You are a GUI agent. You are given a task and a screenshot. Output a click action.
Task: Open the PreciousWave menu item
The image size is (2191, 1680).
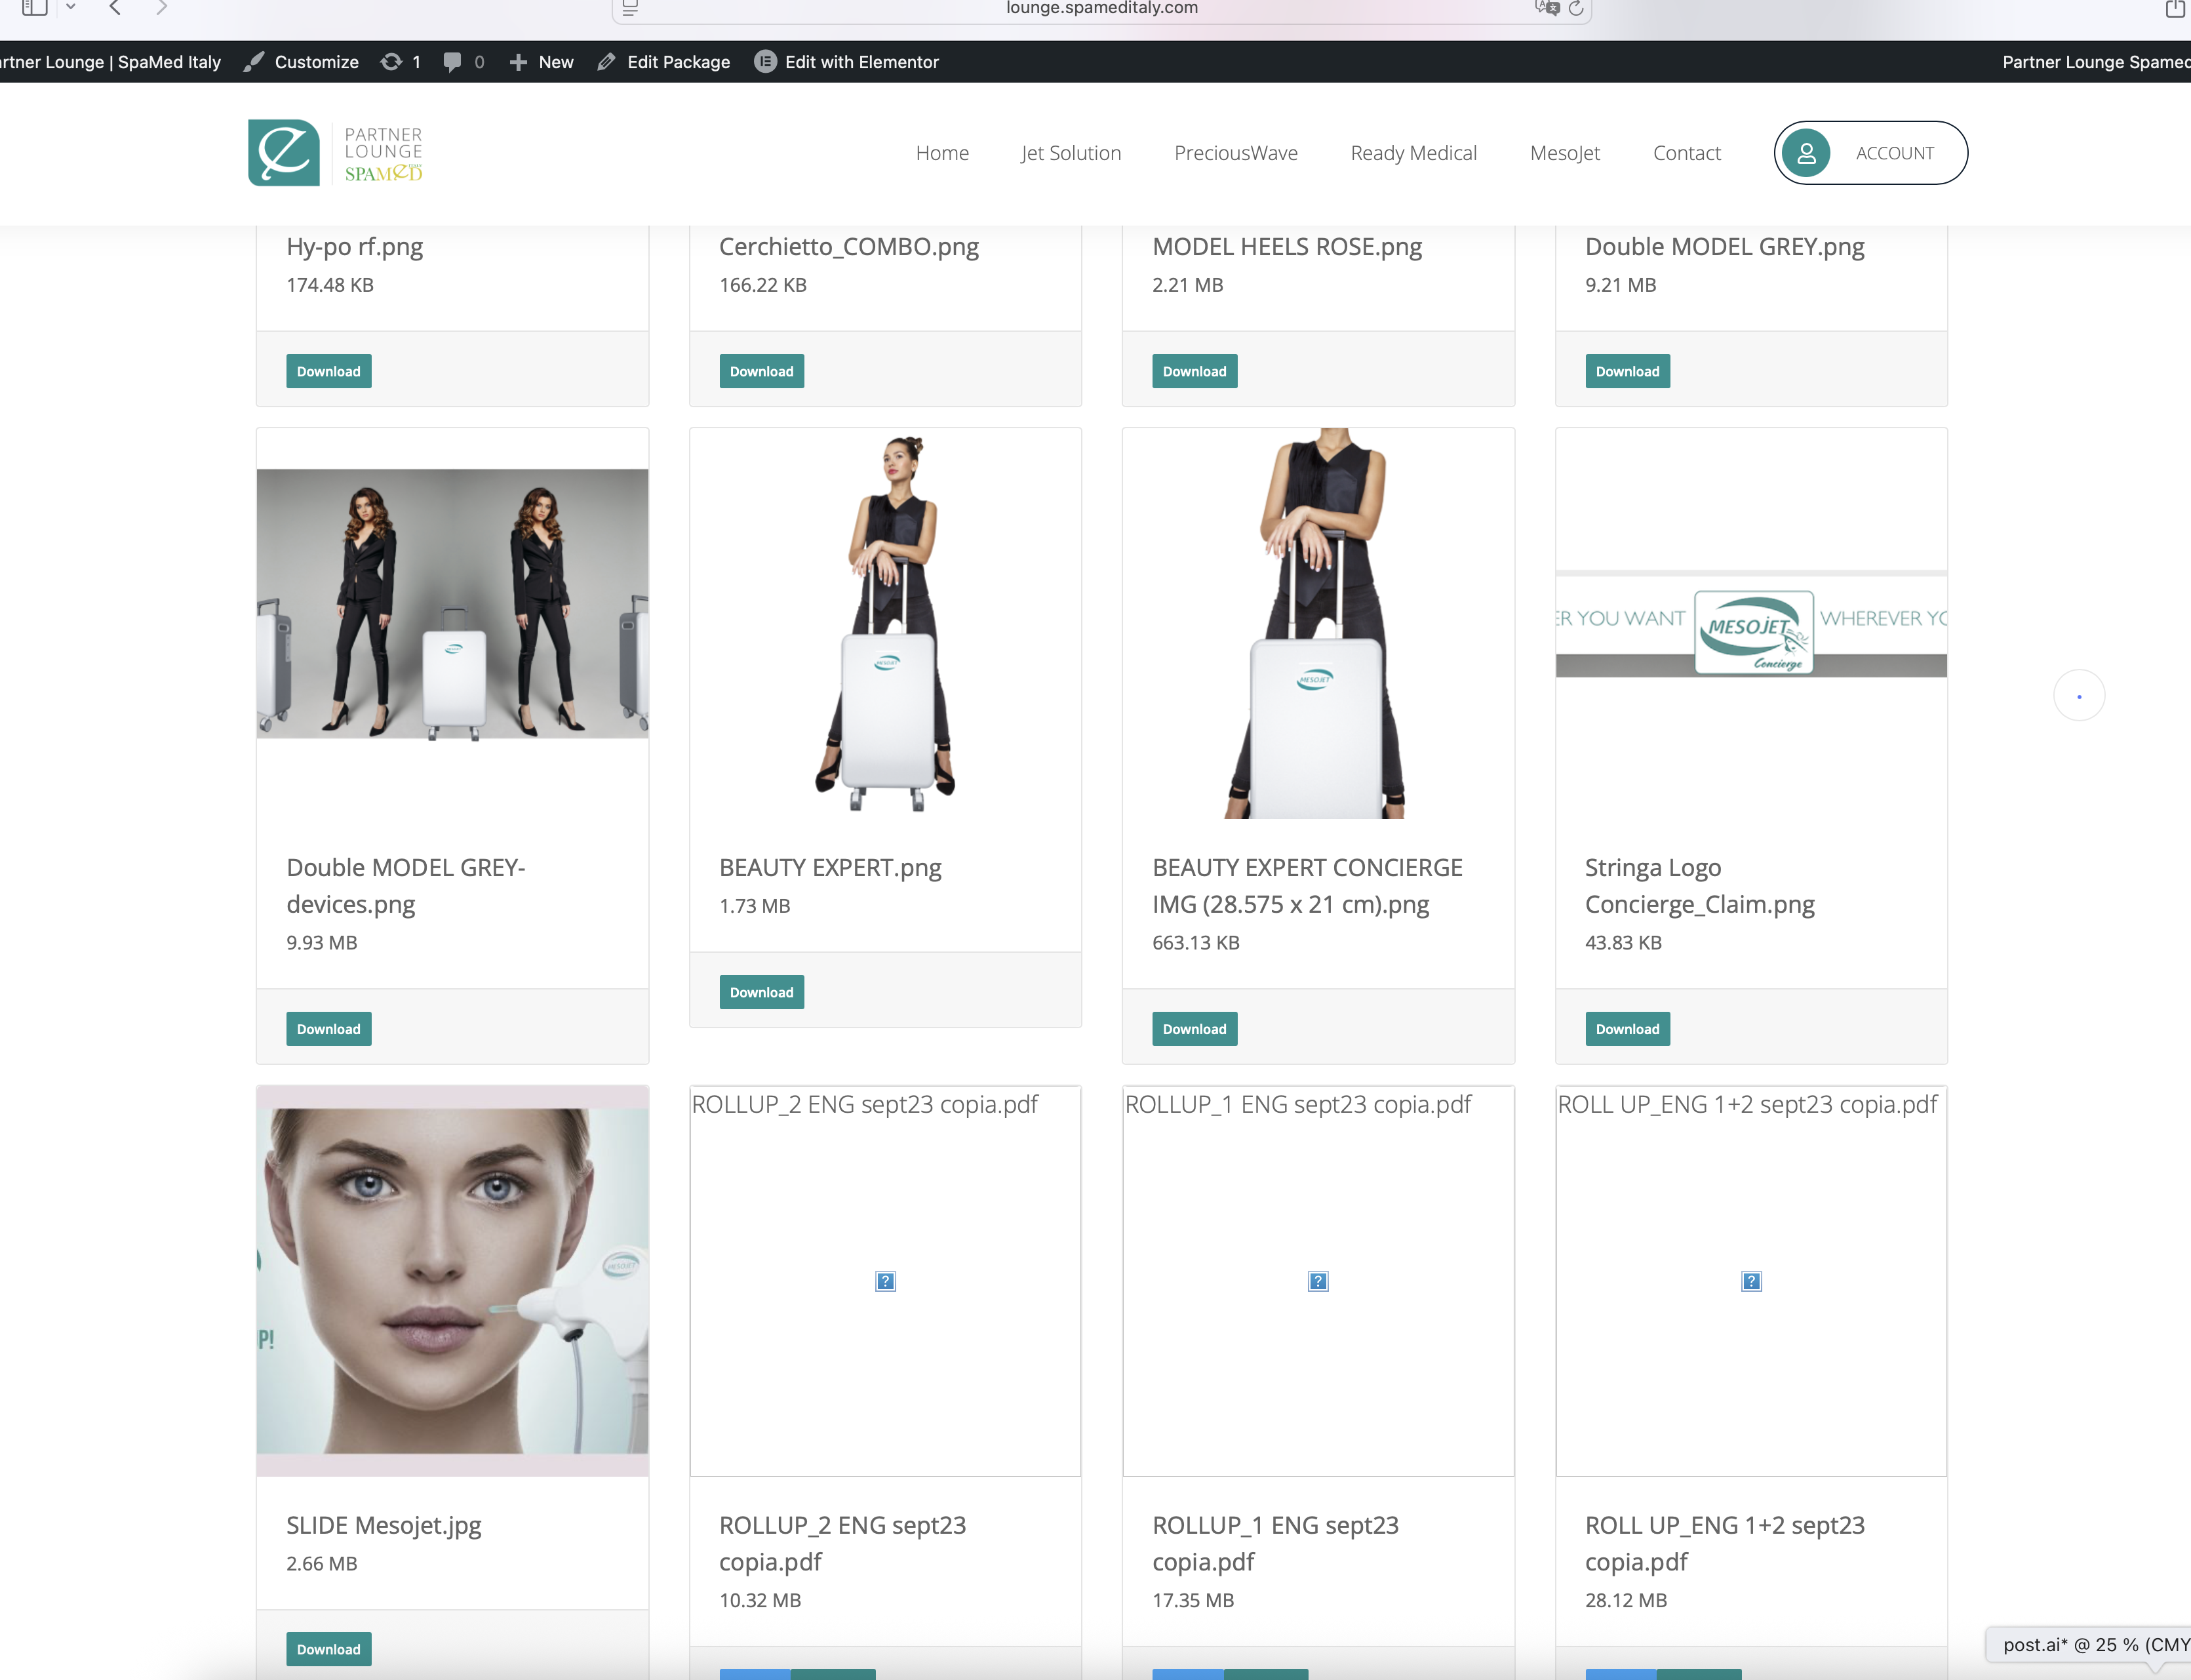1235,153
